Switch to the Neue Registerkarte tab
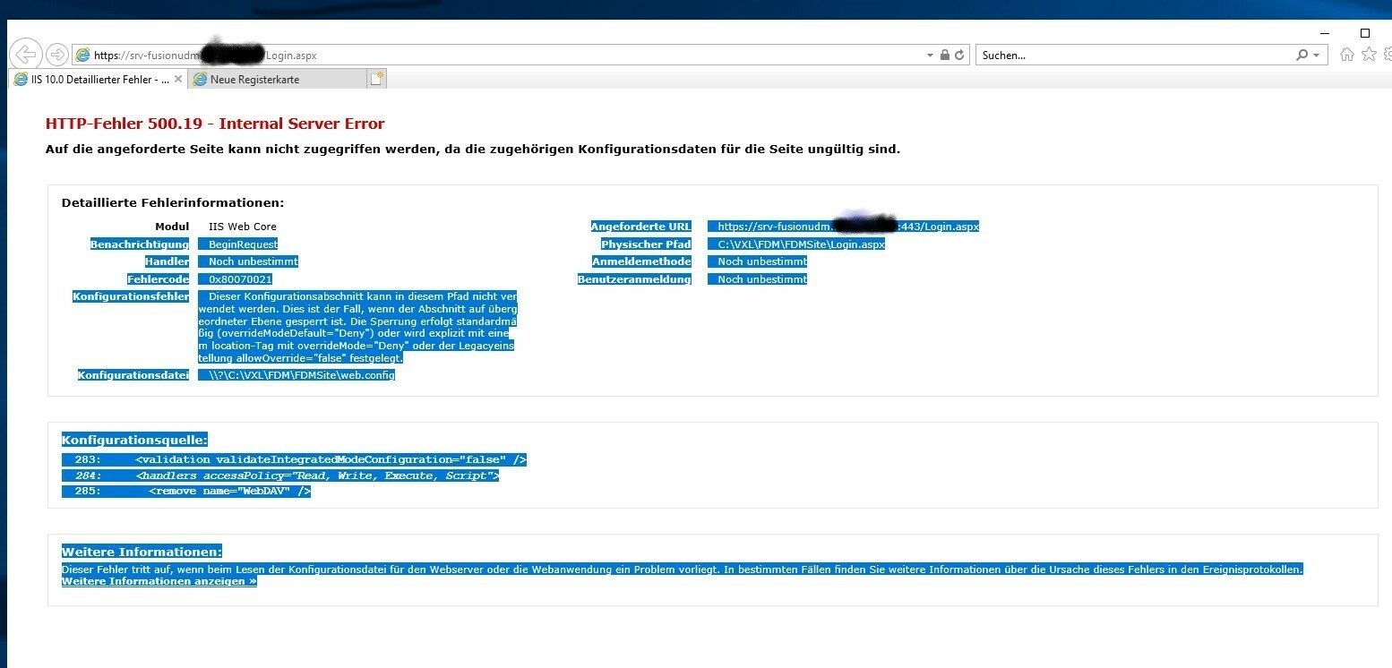Screen dimensions: 1392x668 click(x=277, y=80)
